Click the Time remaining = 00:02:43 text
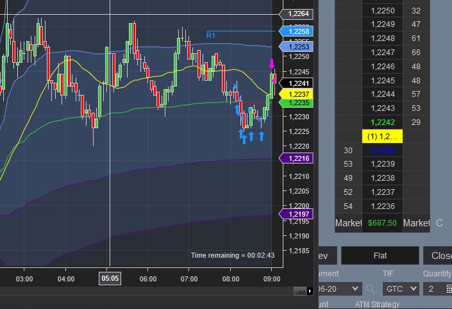 click(x=233, y=255)
